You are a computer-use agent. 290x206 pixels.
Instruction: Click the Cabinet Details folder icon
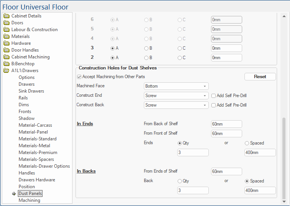pos(6,16)
